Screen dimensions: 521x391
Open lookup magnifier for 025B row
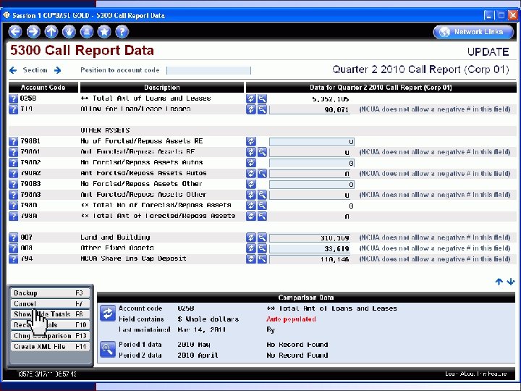coord(262,98)
